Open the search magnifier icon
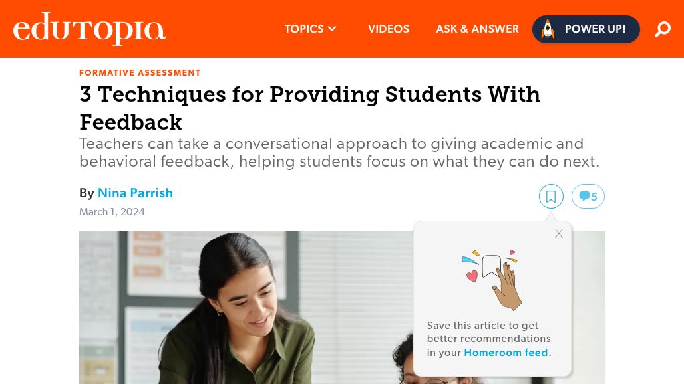Image resolution: width=684 pixels, height=384 pixels. coord(662,29)
